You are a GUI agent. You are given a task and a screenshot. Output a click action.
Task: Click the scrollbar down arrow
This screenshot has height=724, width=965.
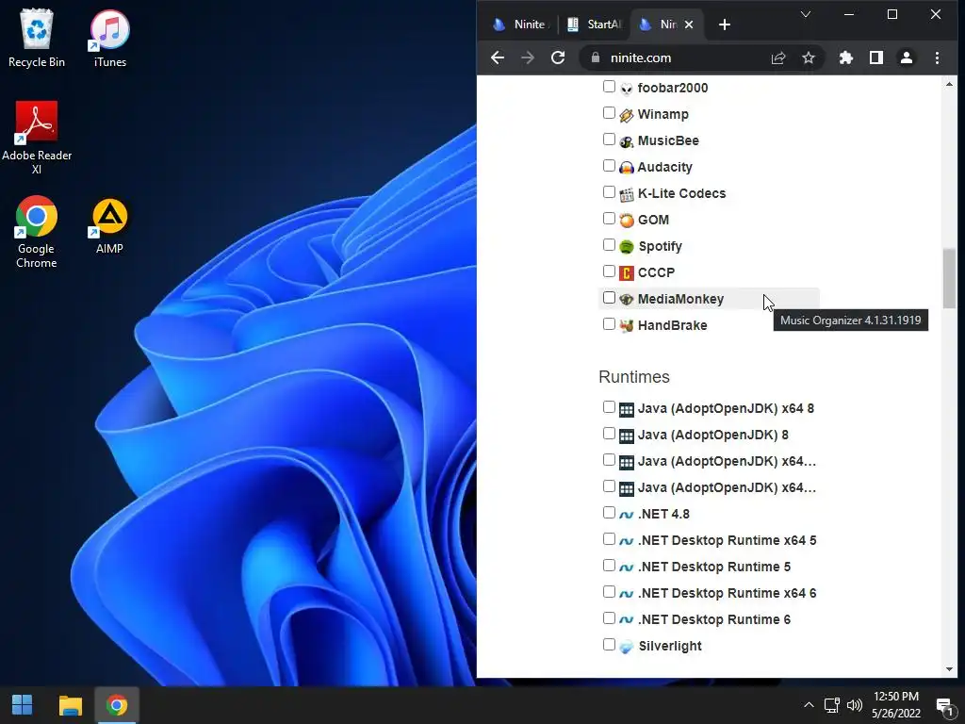(x=949, y=669)
